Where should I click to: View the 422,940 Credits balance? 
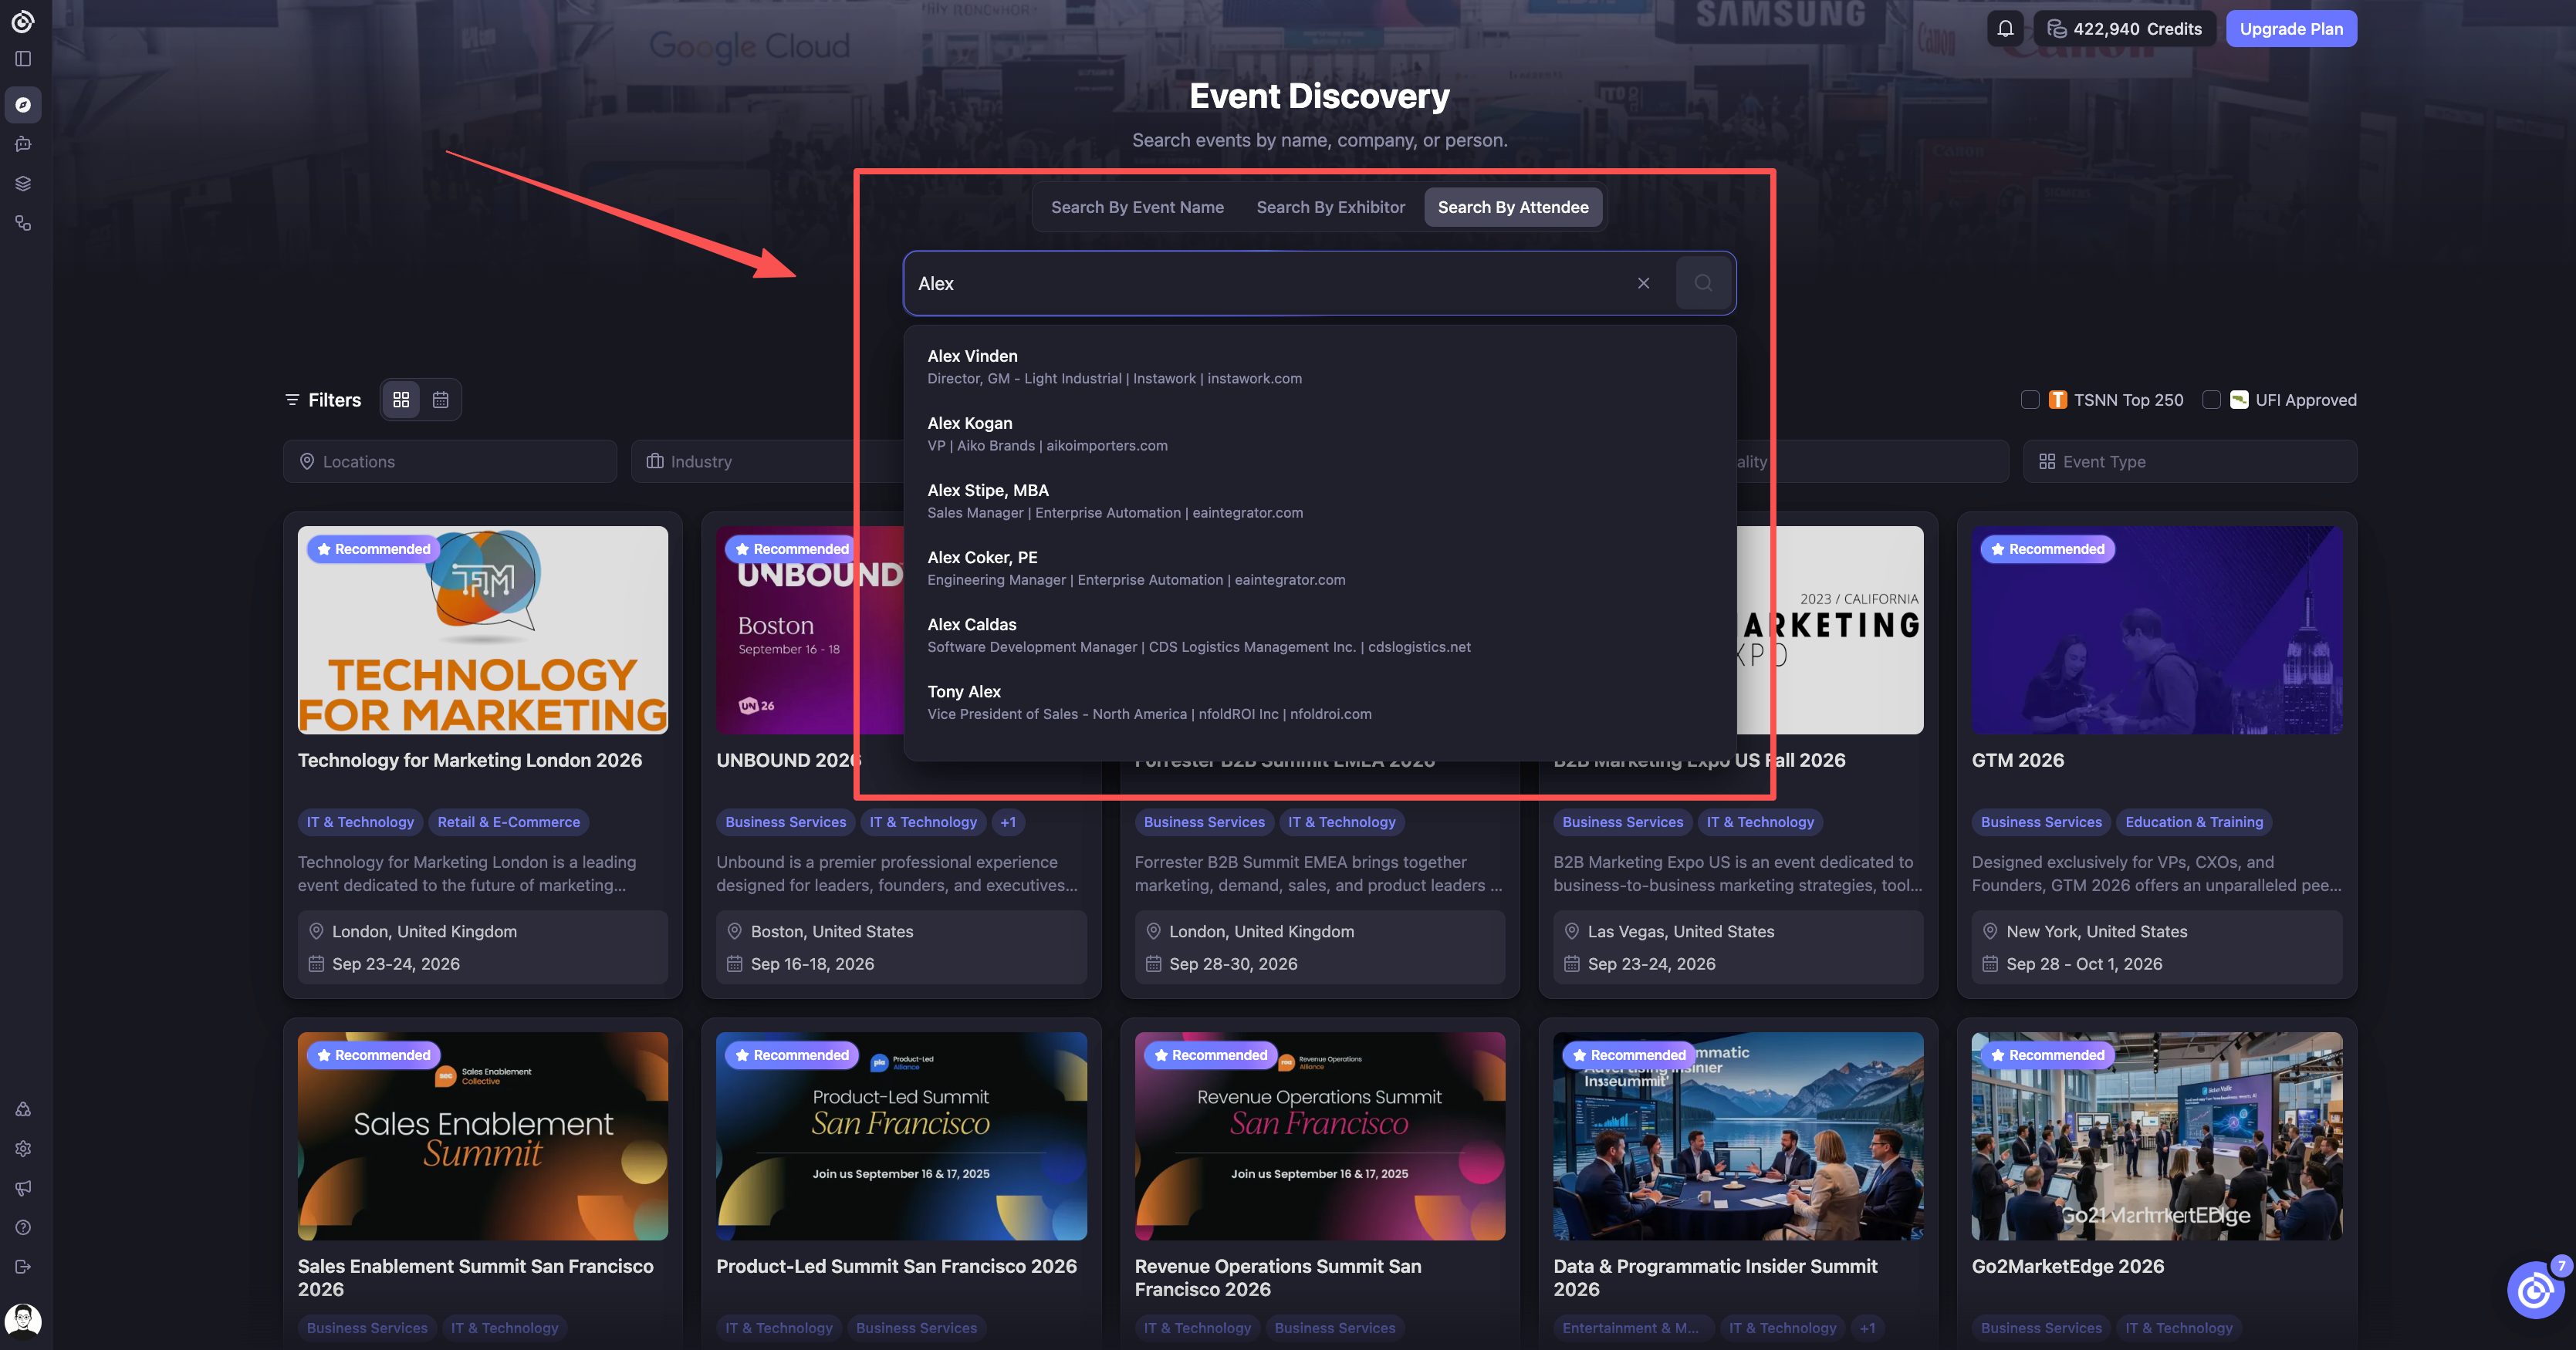pyautogui.click(x=2124, y=29)
